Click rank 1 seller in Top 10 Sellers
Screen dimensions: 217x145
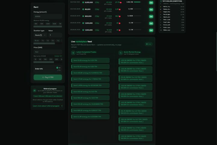[172, 7]
